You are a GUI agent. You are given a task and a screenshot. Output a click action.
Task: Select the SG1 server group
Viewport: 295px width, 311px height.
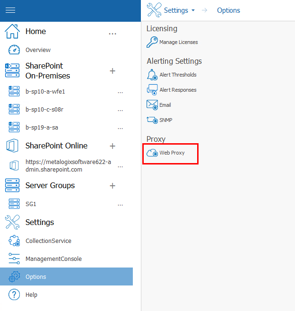pyautogui.click(x=31, y=204)
